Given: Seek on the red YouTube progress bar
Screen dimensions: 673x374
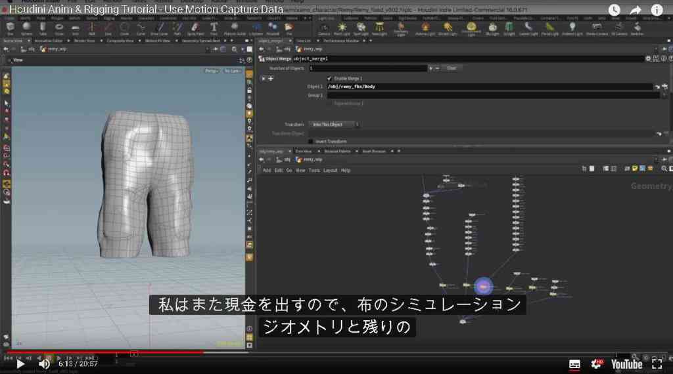Looking at the screenshot, I should (105, 352).
